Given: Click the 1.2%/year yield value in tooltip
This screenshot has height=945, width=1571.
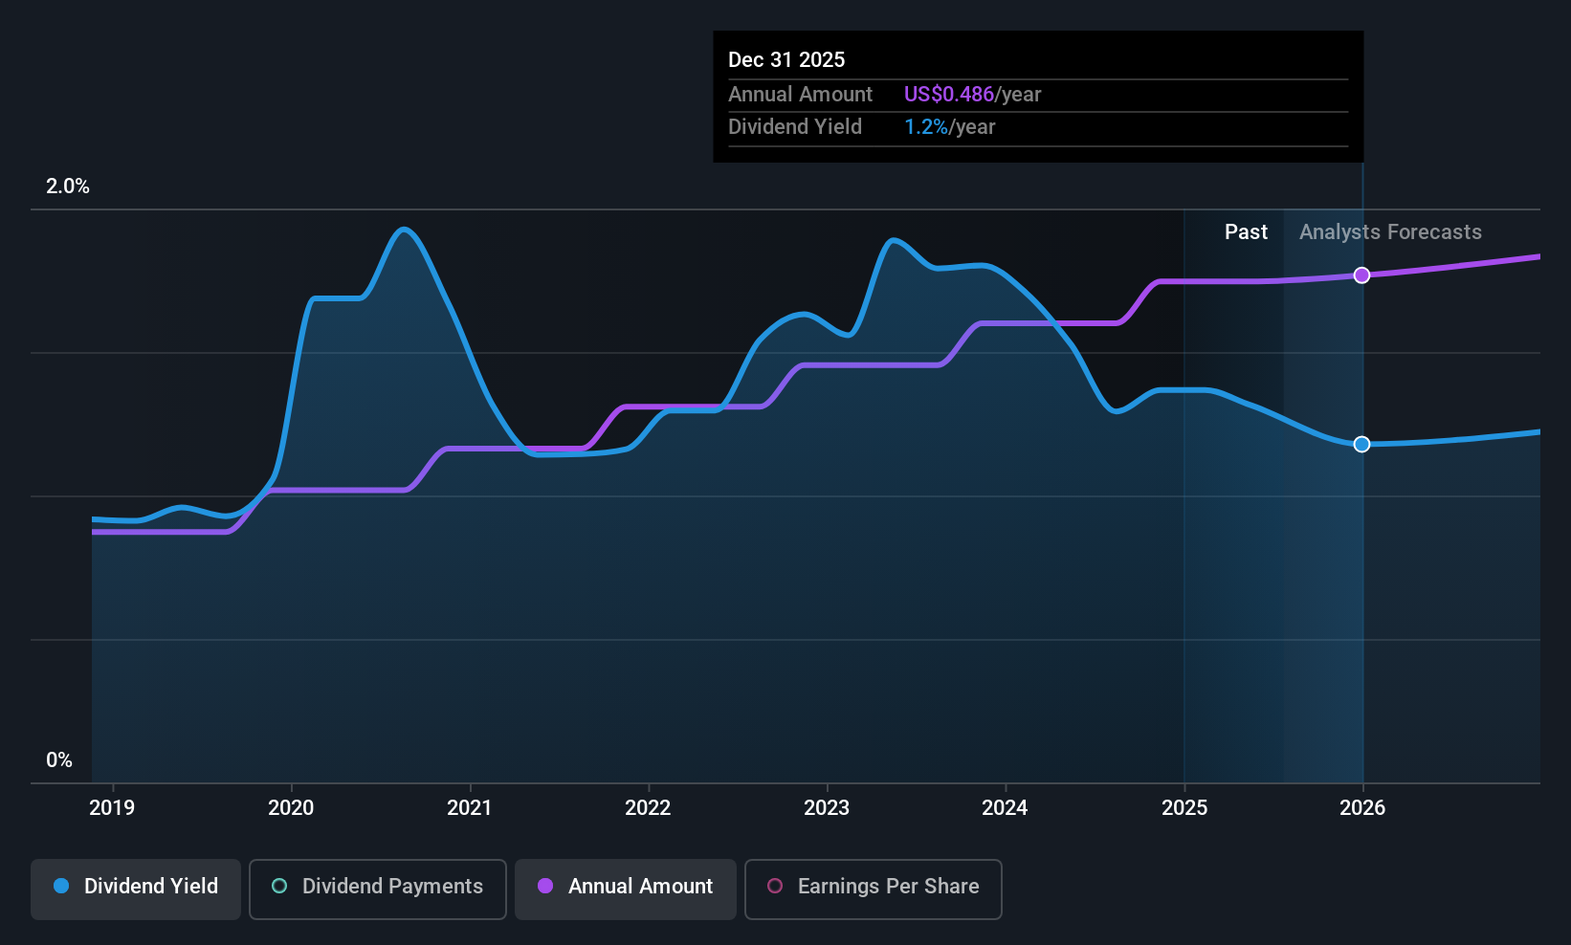Looking at the screenshot, I should [949, 127].
